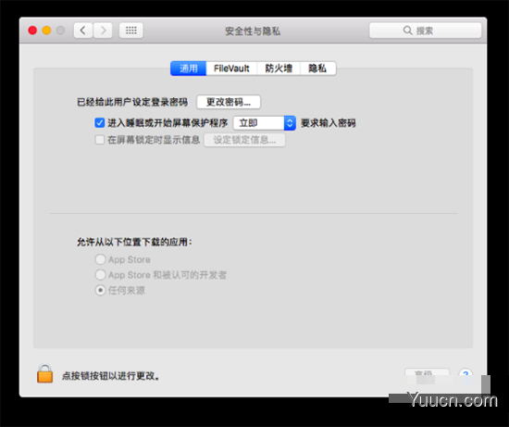Select App Store and identified developers option
The height and width of the screenshot is (427, 509).
[100, 274]
